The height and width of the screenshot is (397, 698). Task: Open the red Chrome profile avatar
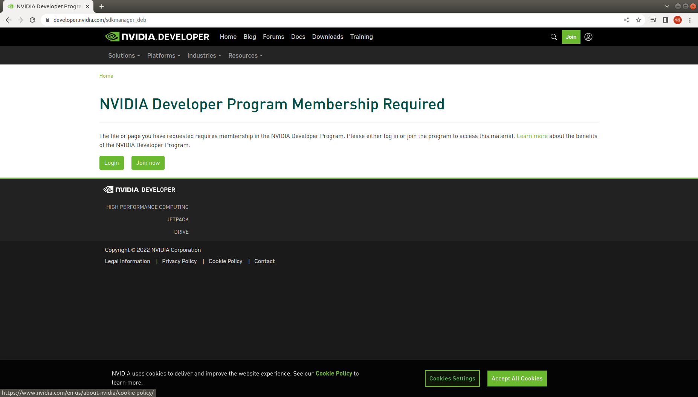678,20
